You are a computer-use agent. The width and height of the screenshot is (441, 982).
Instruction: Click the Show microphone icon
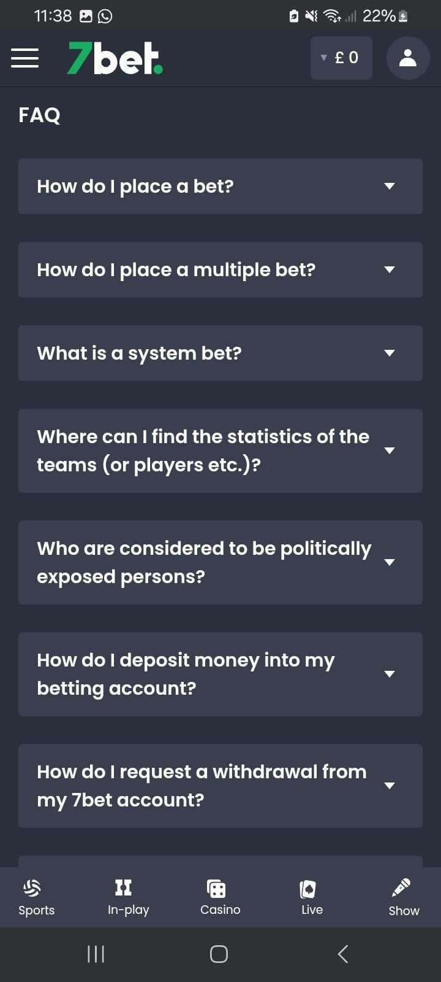point(402,887)
